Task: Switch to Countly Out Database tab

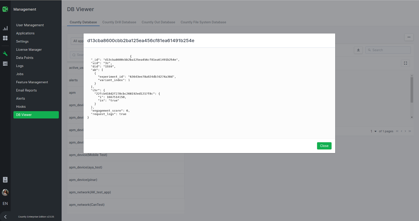Action: tap(158, 22)
